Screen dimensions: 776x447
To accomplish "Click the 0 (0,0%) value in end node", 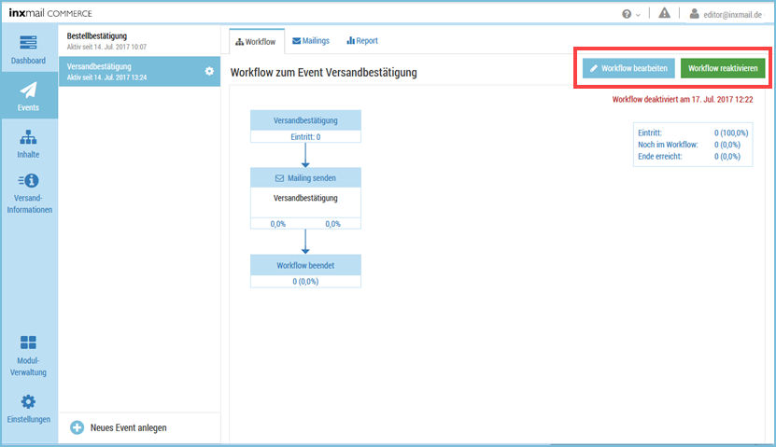I will tap(305, 281).
